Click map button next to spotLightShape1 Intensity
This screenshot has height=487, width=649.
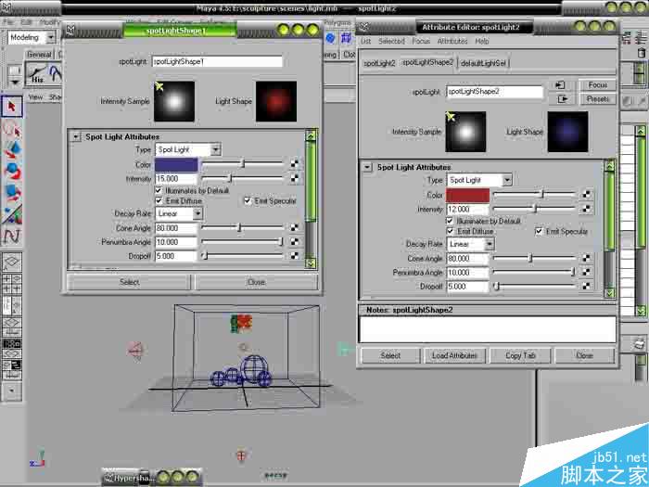click(294, 178)
